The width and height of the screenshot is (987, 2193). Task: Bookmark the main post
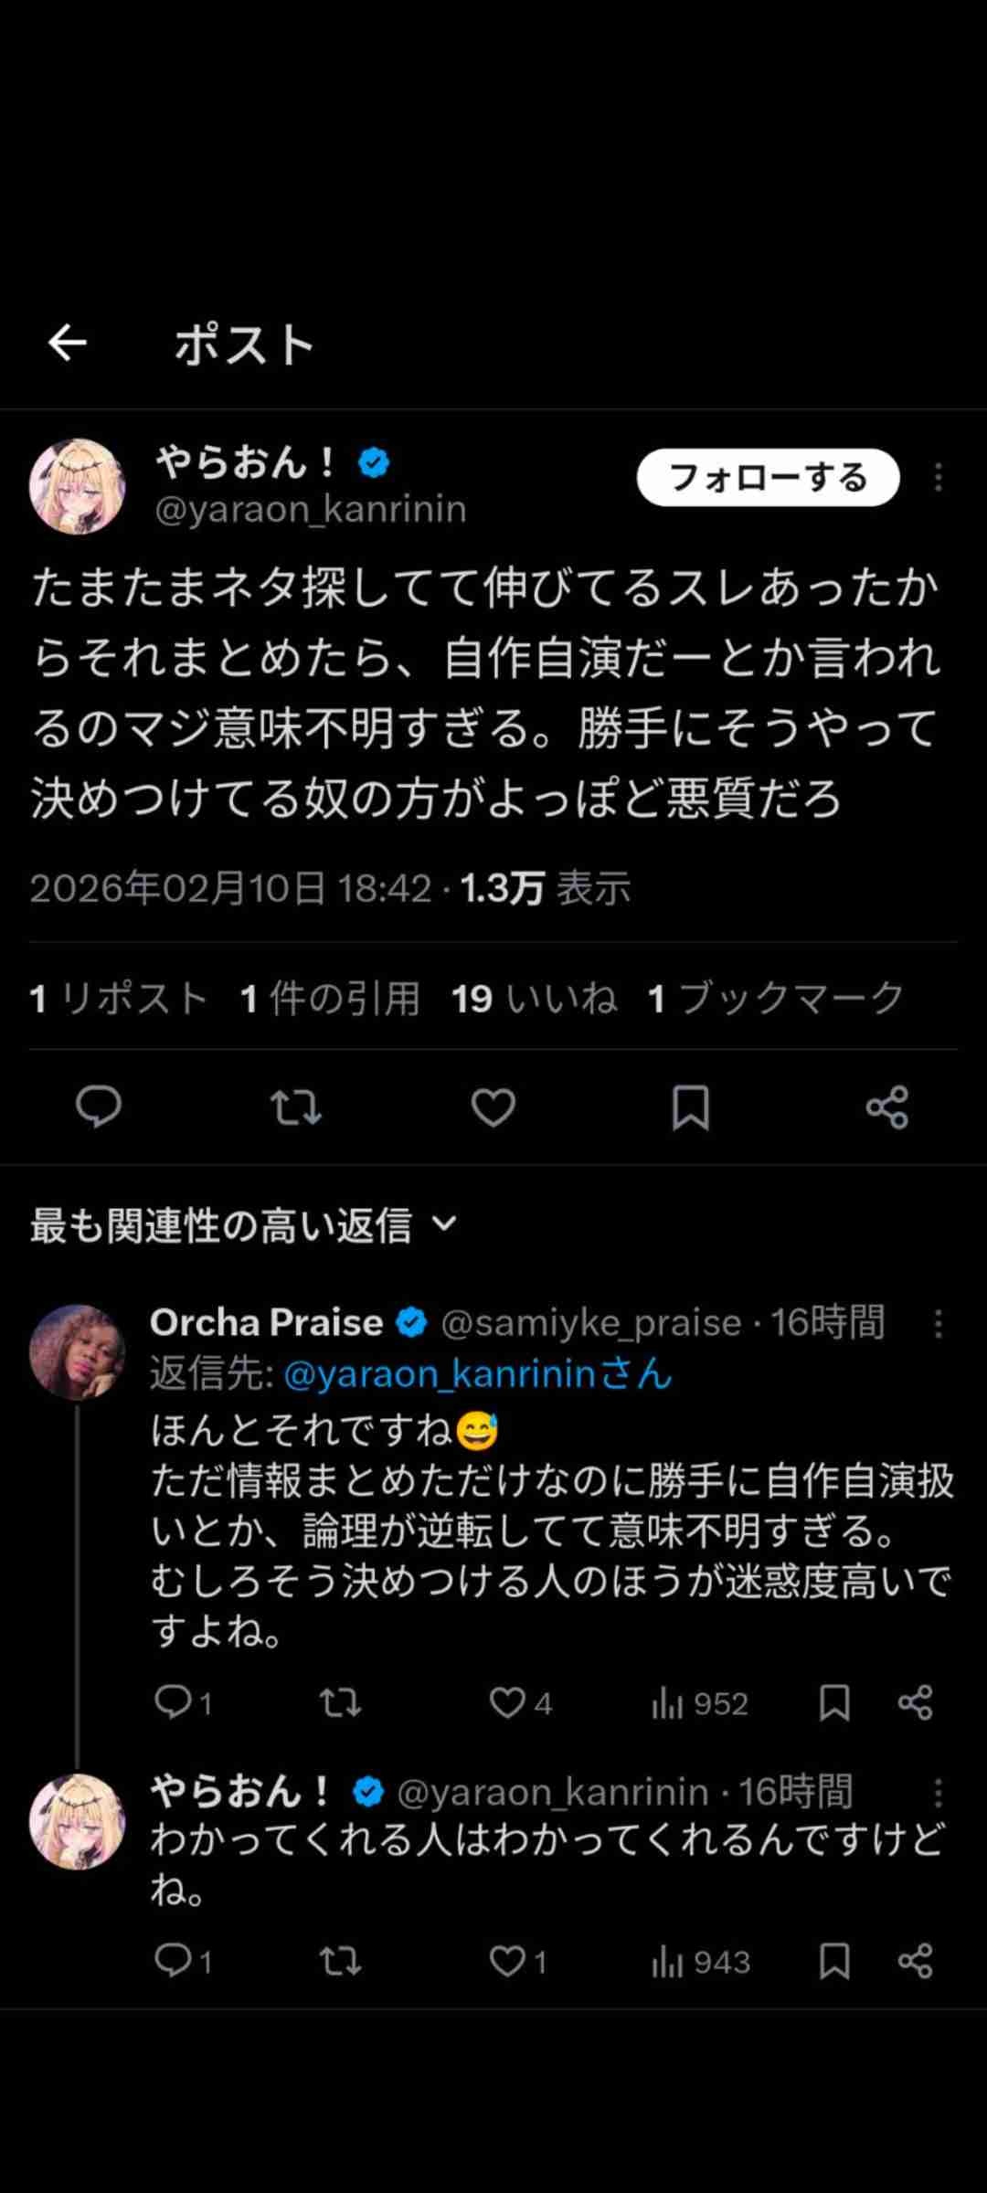pos(690,1107)
